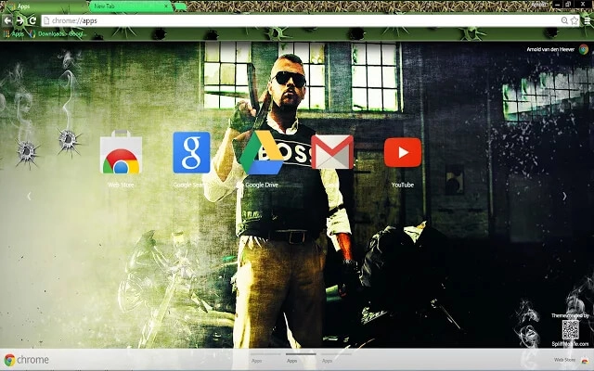Open the zoom magnifier in address bar
This screenshot has height=371, width=594.
(564, 20)
